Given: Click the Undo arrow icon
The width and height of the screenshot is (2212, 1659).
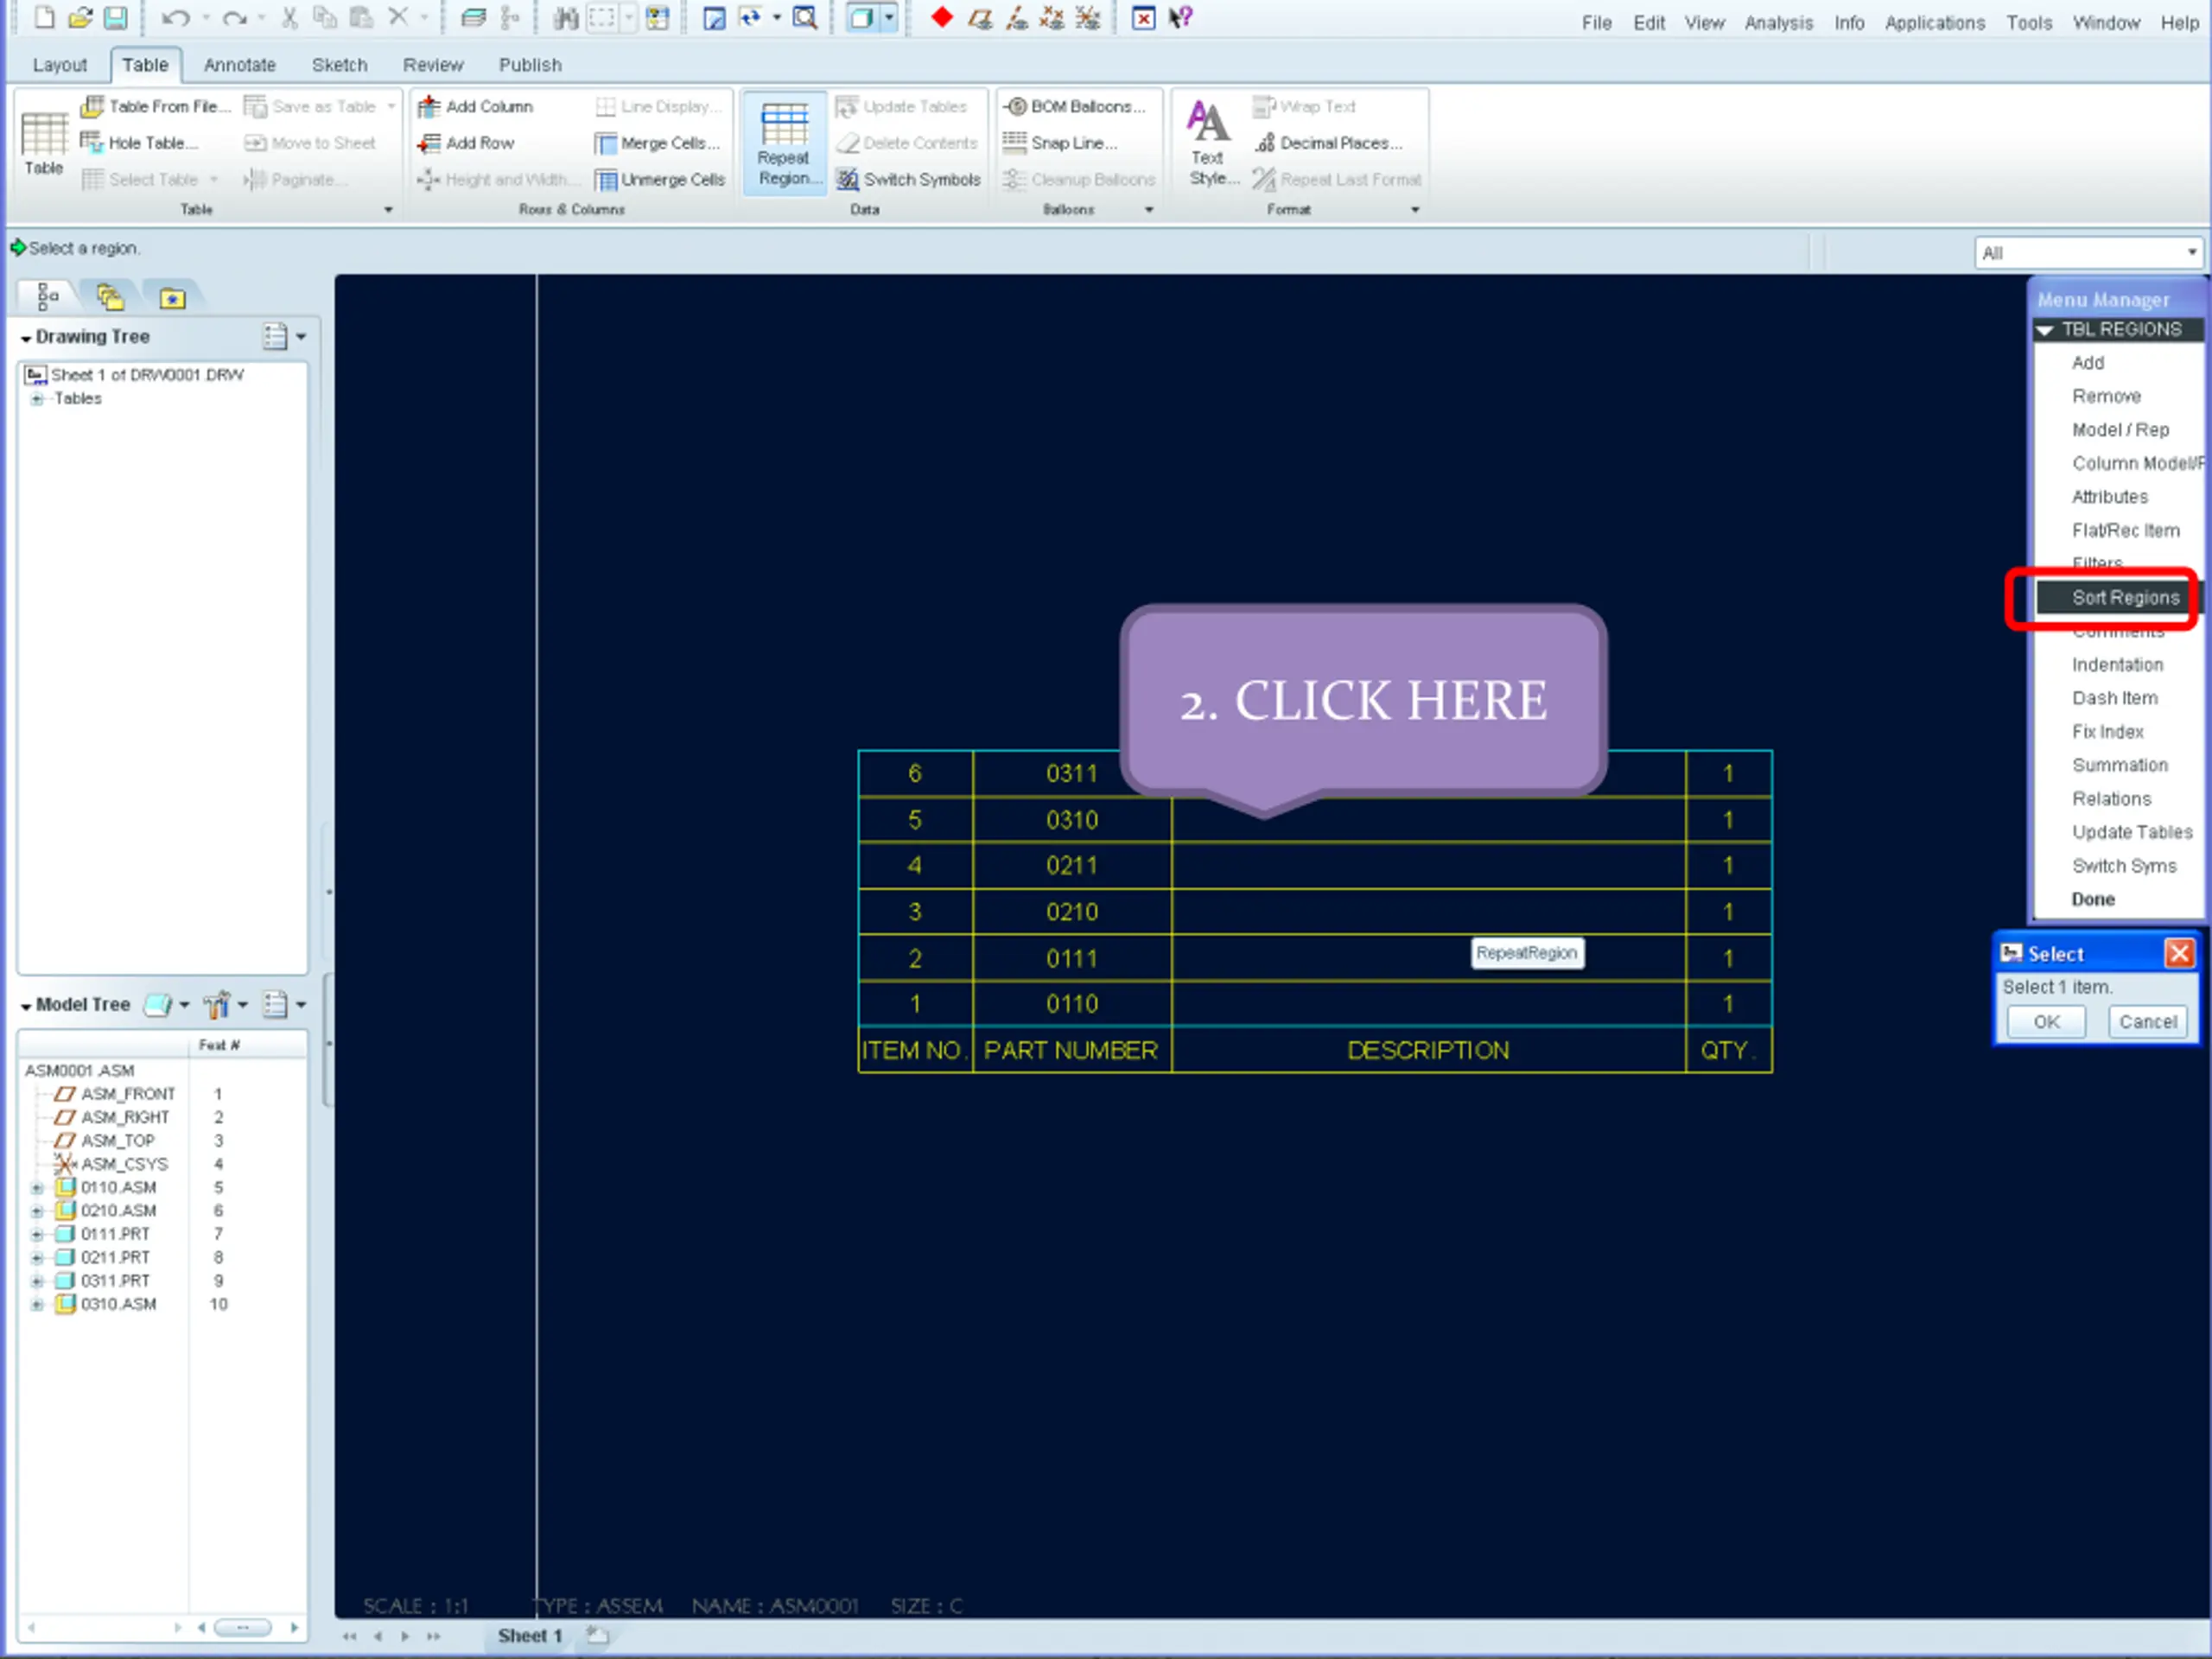Looking at the screenshot, I should (x=174, y=17).
